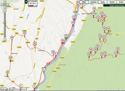125x91 pixels.
Task: Open the Outils Openrunner link
Action: tap(117, 5)
